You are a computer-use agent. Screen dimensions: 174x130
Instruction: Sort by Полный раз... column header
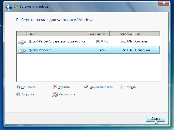98,34
